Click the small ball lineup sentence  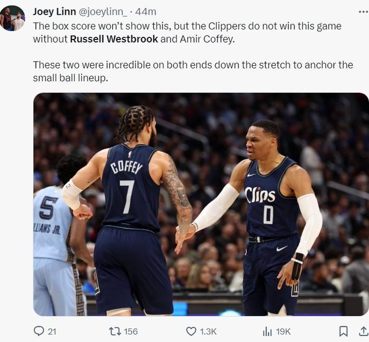click(x=193, y=72)
